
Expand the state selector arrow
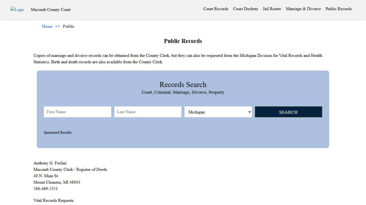[249, 112]
